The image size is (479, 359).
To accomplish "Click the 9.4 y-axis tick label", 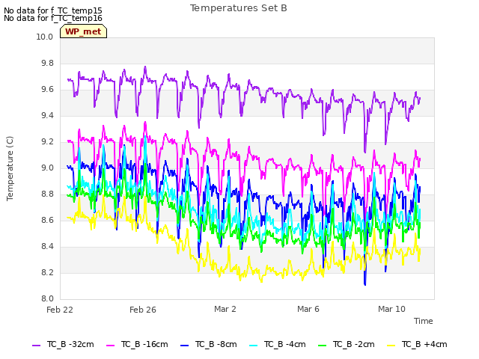I will 47,116.
